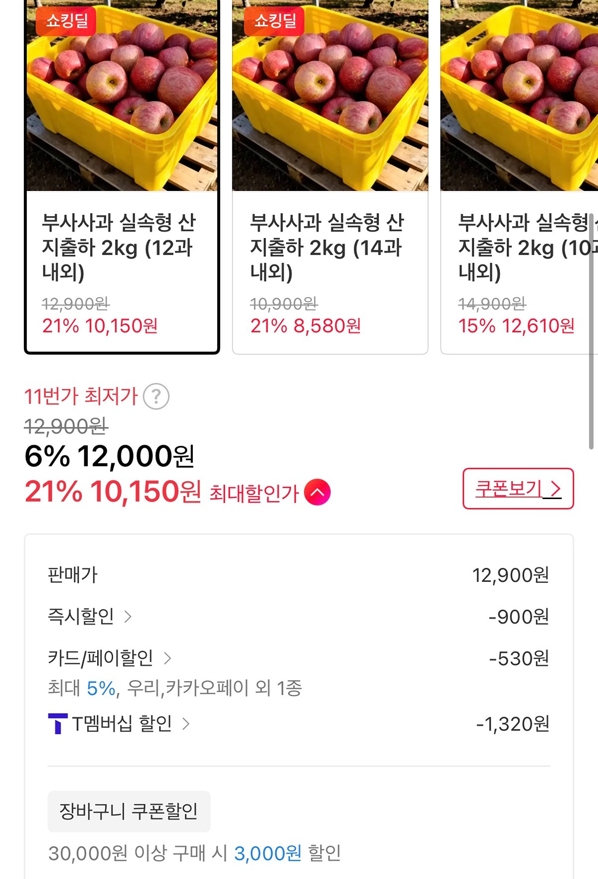598x879 pixels.
Task: Click the T membership logo icon
Action: coord(57,723)
